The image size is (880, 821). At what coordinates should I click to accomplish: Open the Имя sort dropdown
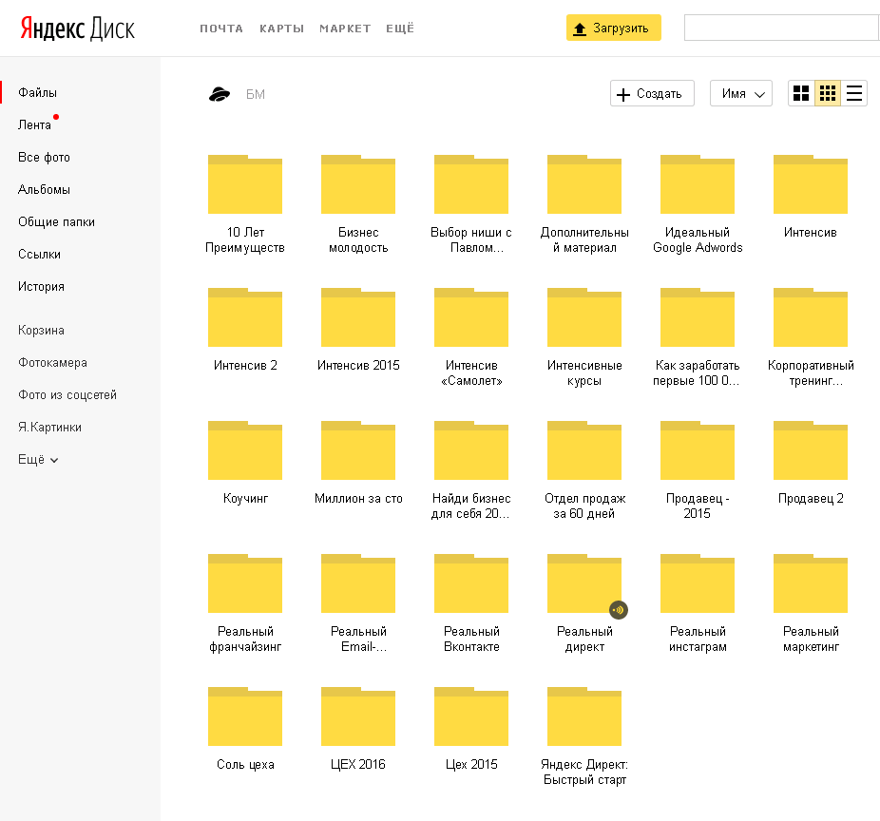coord(741,93)
